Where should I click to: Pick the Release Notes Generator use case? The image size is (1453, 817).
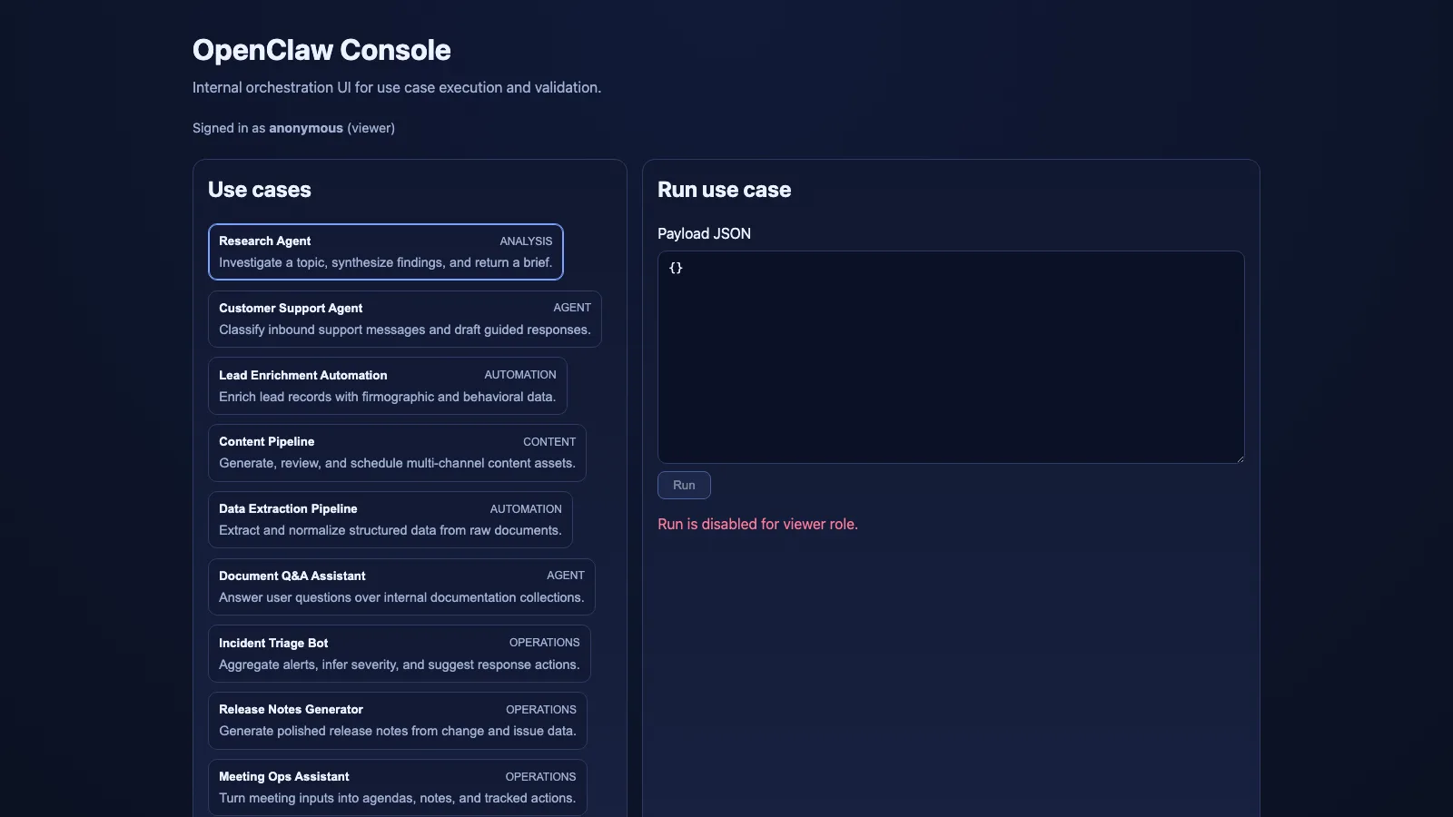pos(396,720)
